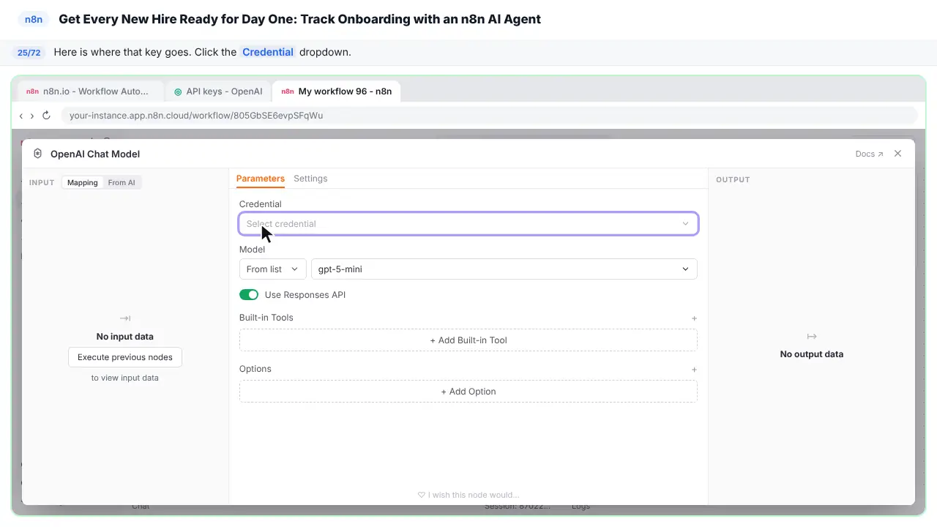The width and height of the screenshot is (937, 527).
Task: Click the OpenAI favicon on API keys tab
Action: (178, 92)
